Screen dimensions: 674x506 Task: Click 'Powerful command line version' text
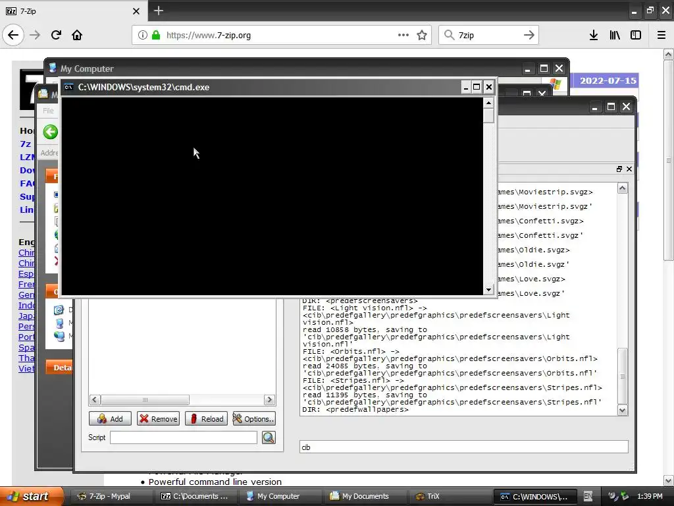[215, 482]
